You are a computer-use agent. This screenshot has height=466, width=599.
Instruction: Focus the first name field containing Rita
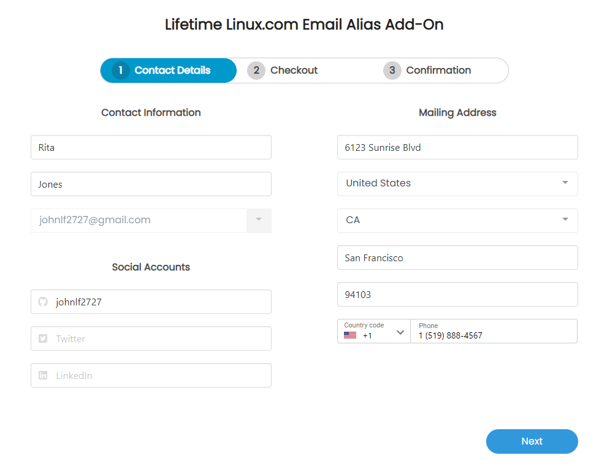click(x=151, y=147)
